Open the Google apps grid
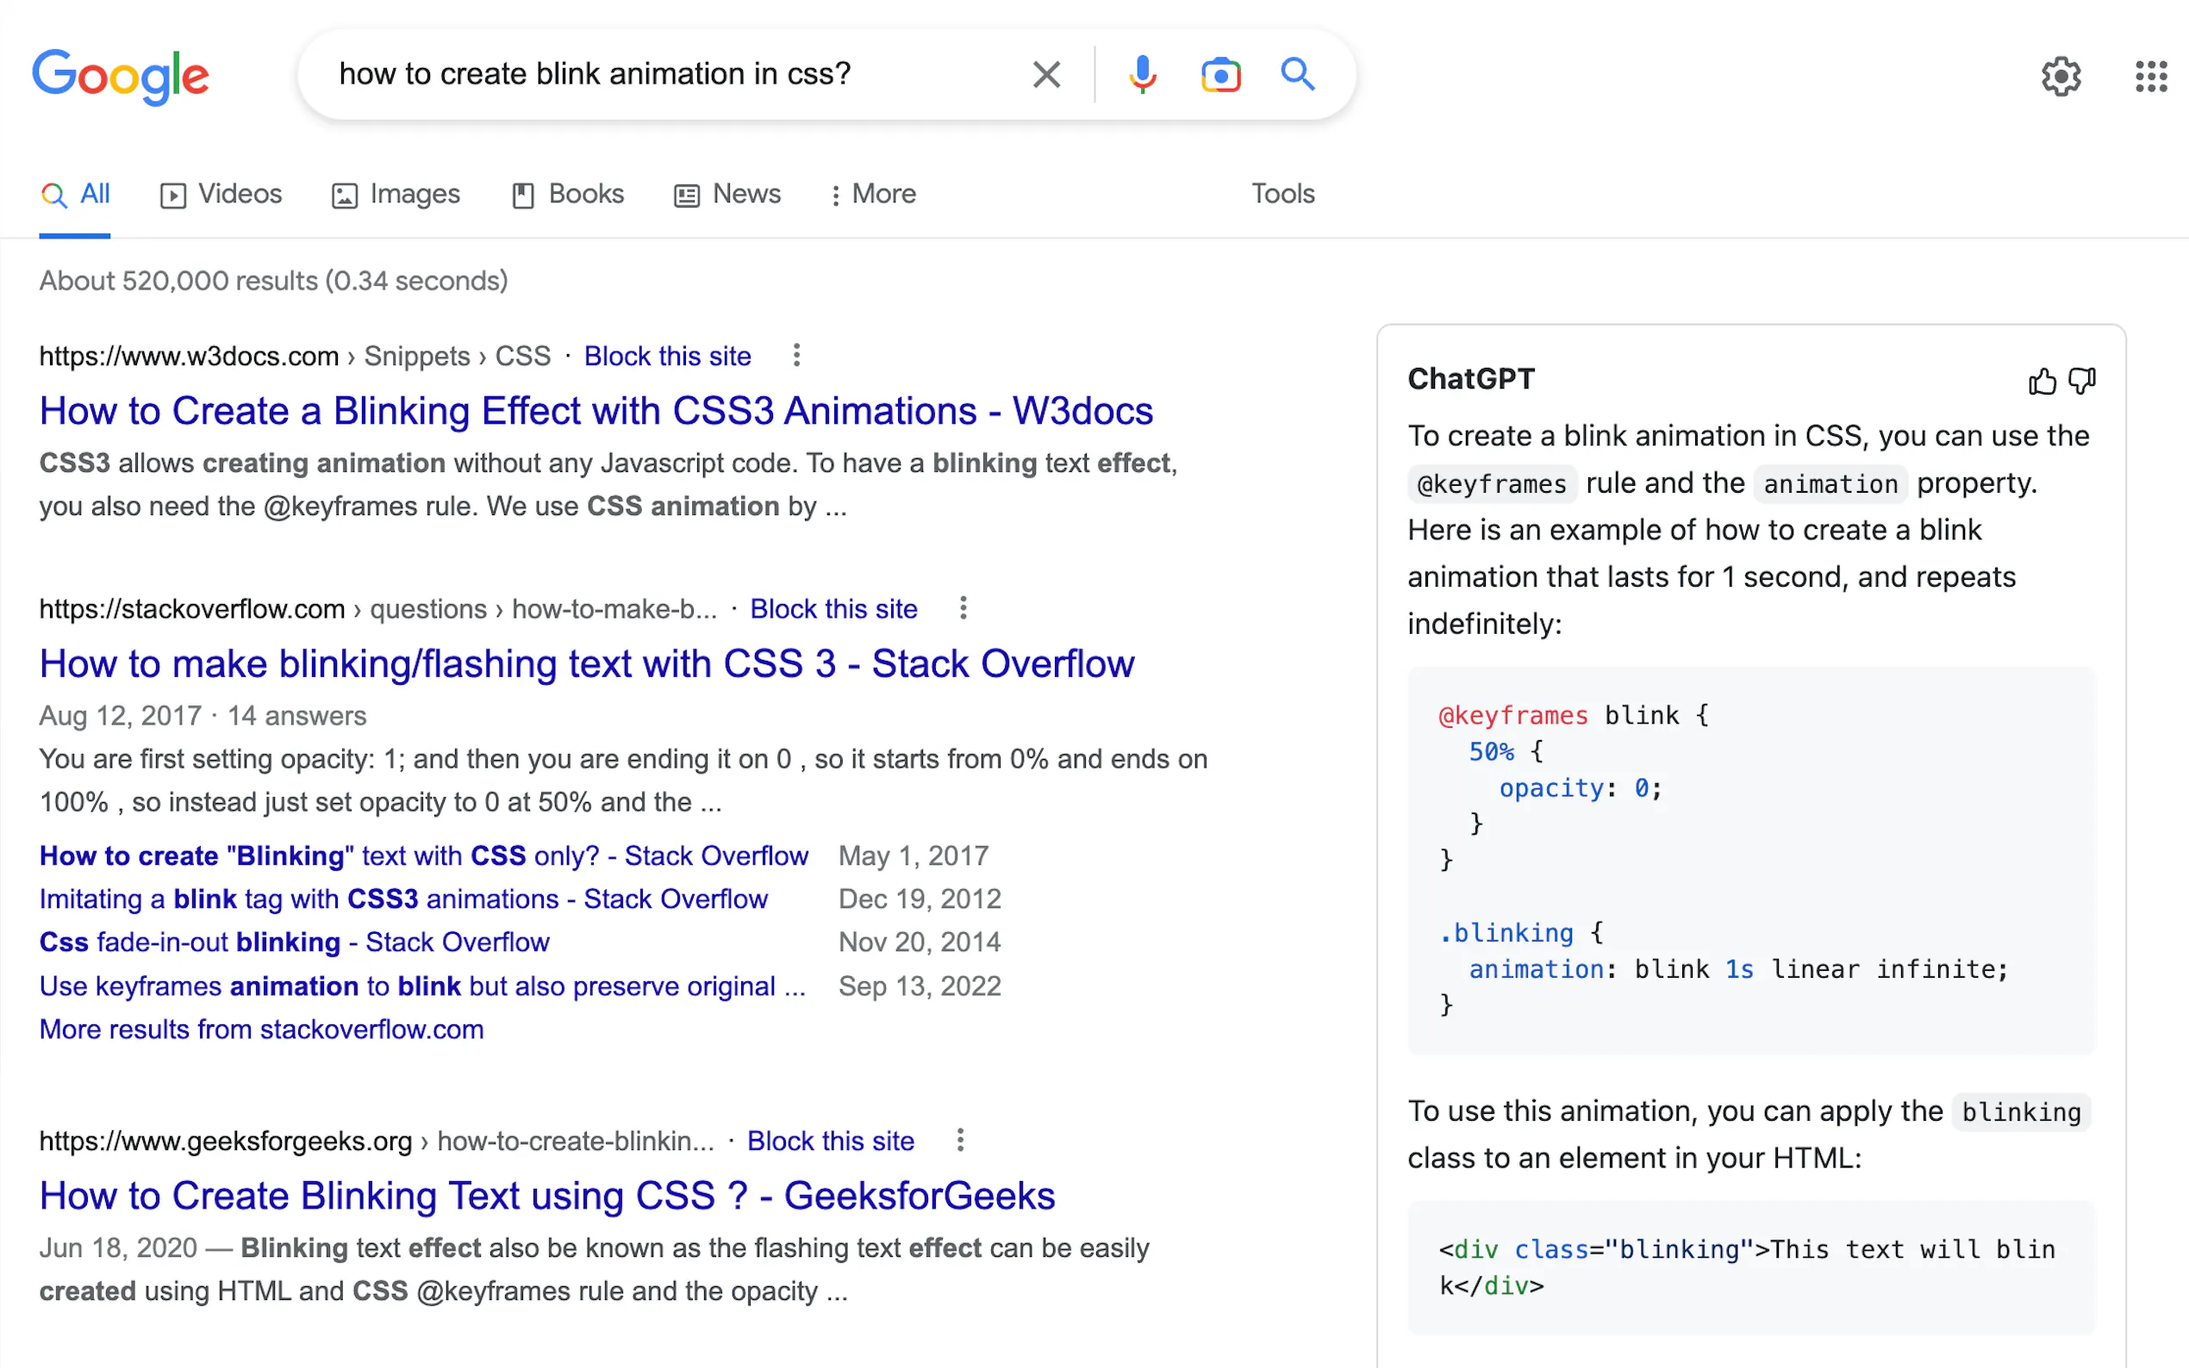The height and width of the screenshot is (1368, 2189). click(2150, 76)
